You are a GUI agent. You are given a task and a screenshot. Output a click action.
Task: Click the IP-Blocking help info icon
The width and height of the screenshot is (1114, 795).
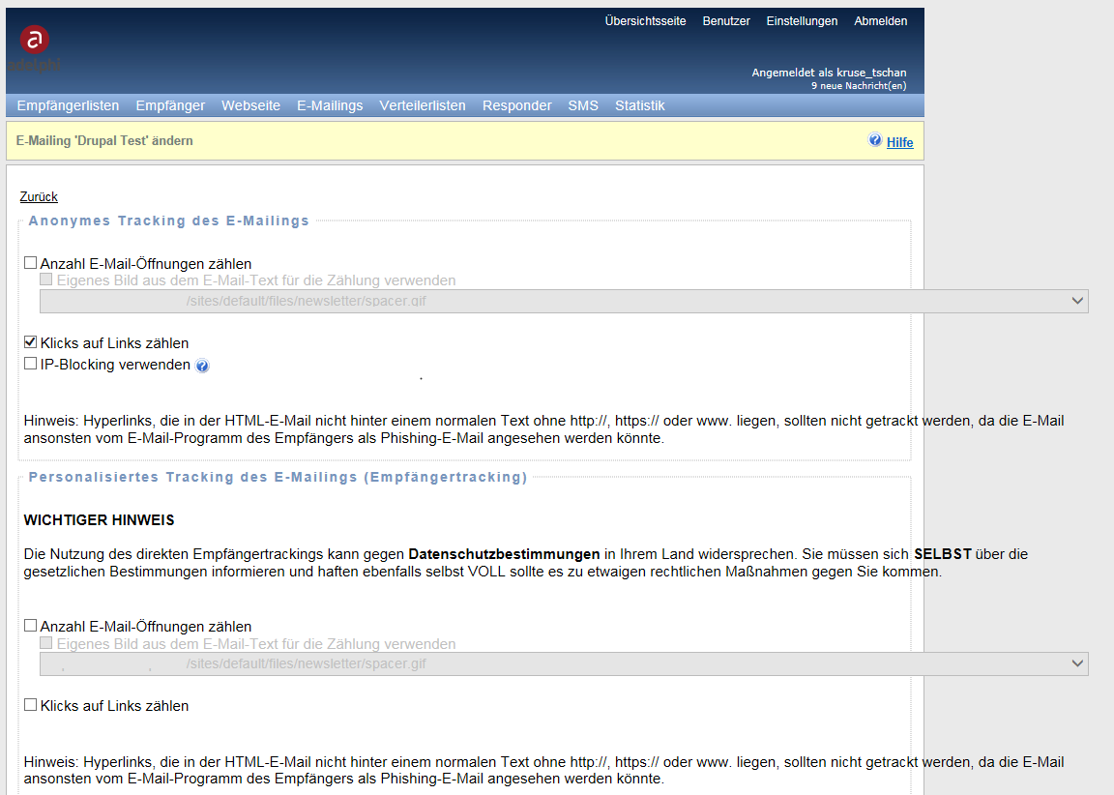[202, 366]
